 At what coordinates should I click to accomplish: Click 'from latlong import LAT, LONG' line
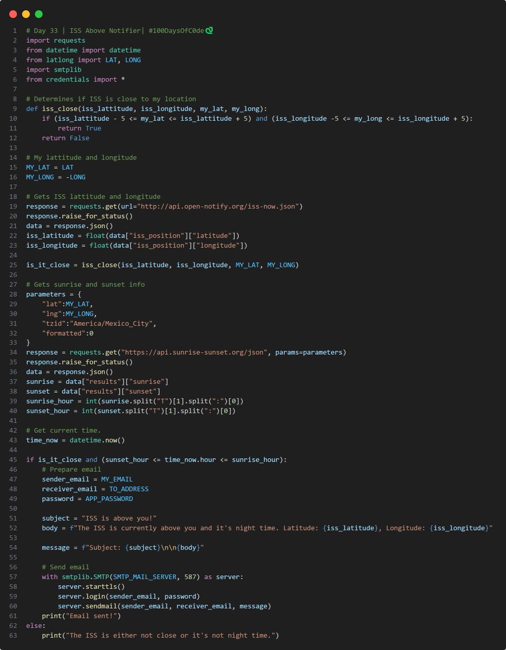click(x=83, y=60)
